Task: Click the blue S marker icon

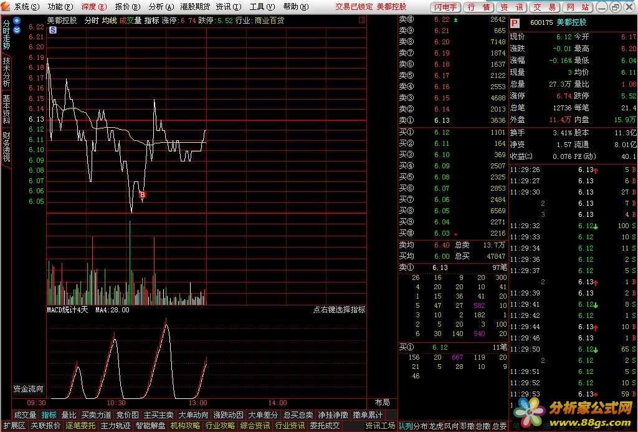Action: point(53,30)
